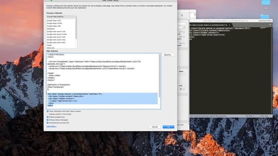Viewport: 278px width, 156px height.
Task: Click the trash icon in the inspector panel
Action: coord(182,16)
